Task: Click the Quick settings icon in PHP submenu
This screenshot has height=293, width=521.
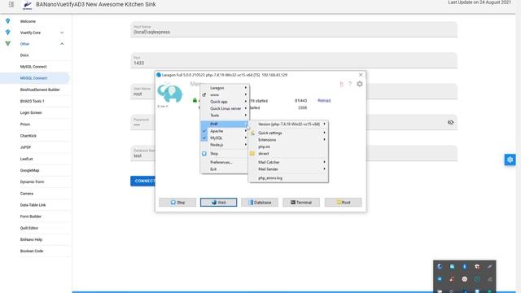Action: click(252, 133)
